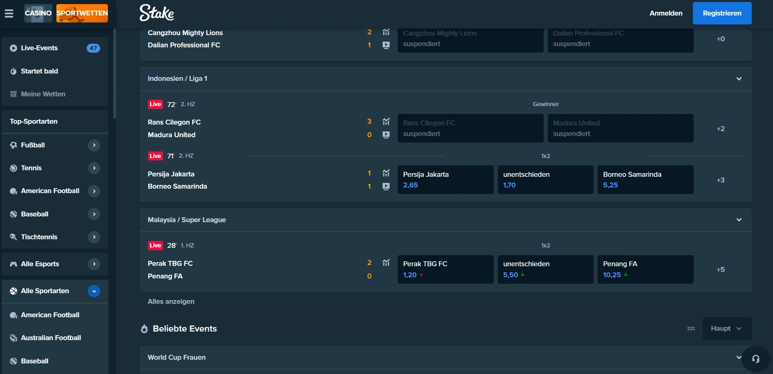The height and width of the screenshot is (374, 773).
Task: Open the Rans Cilegon FC match page
Action: pos(174,122)
